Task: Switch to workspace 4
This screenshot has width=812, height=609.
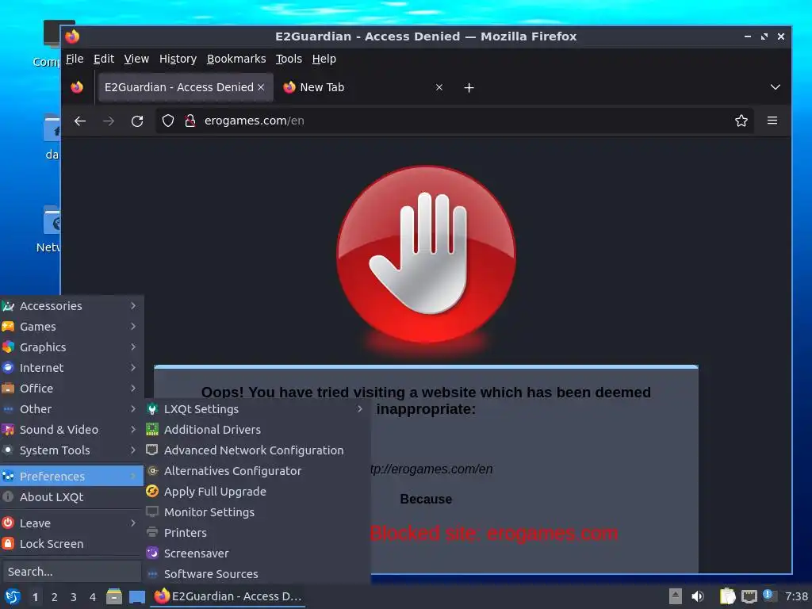Action: coord(93,597)
